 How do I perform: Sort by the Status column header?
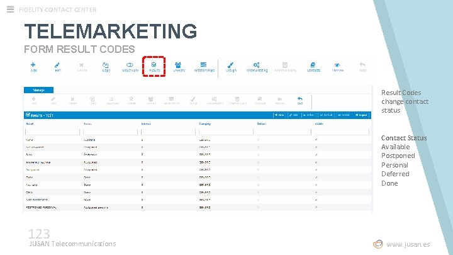(87, 124)
